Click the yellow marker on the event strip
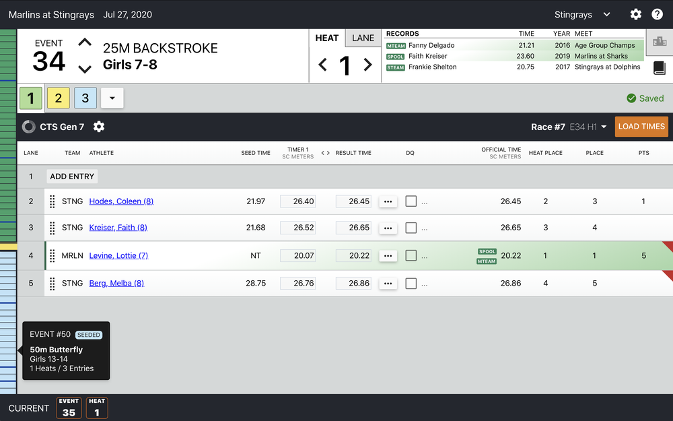Screen dimensions: 673x421 [8, 247]
